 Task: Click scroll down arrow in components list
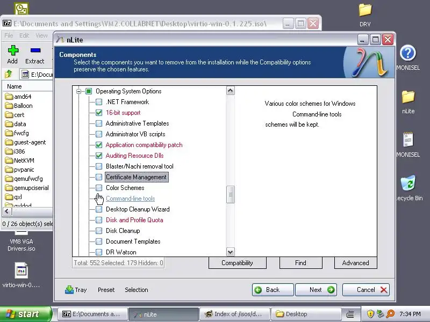(231, 252)
